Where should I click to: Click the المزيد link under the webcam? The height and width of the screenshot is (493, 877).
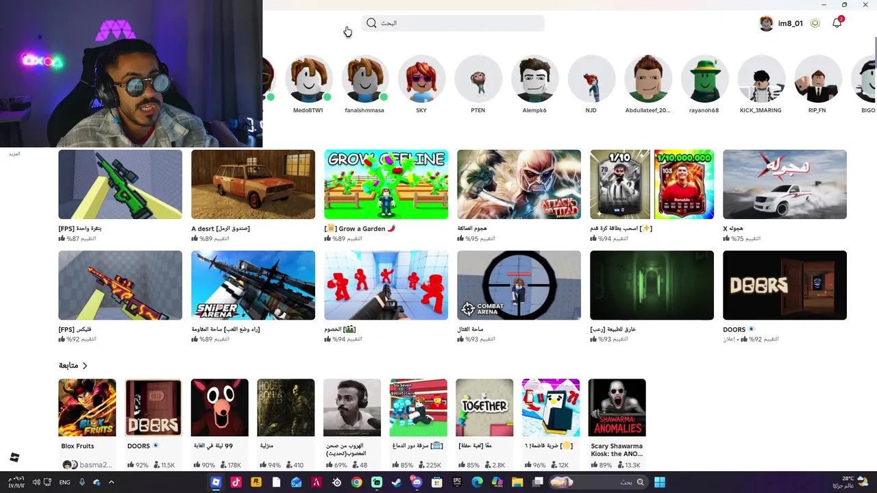[14, 154]
